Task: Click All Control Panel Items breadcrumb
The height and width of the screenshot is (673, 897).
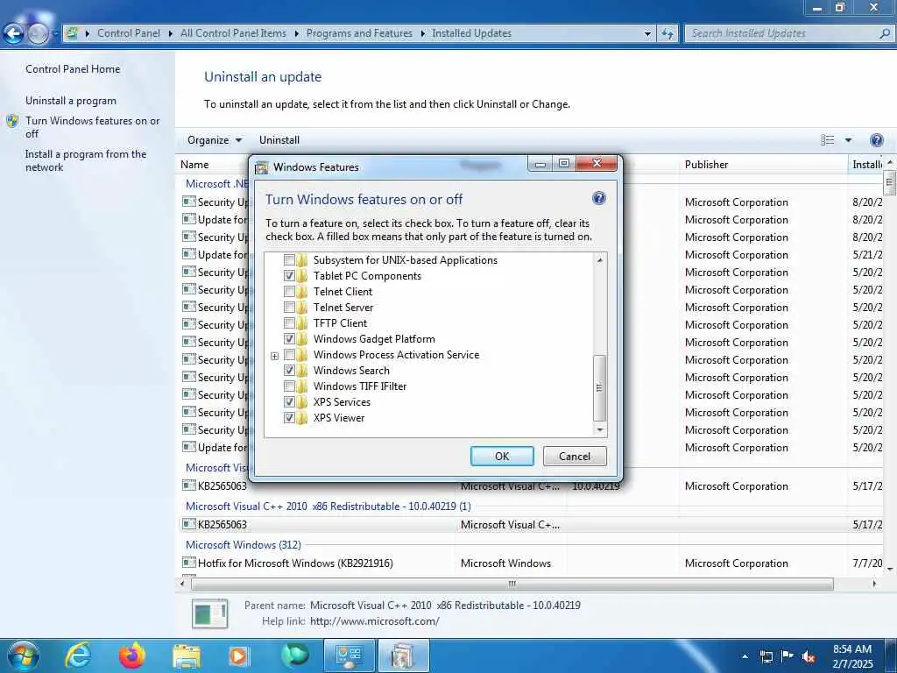Action: [233, 33]
